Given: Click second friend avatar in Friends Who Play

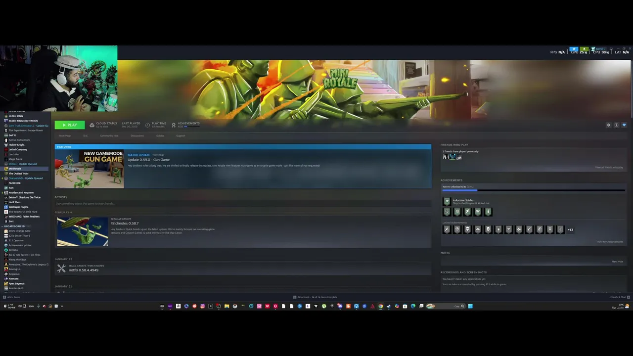Looking at the screenshot, I should pyautogui.click(x=452, y=157).
